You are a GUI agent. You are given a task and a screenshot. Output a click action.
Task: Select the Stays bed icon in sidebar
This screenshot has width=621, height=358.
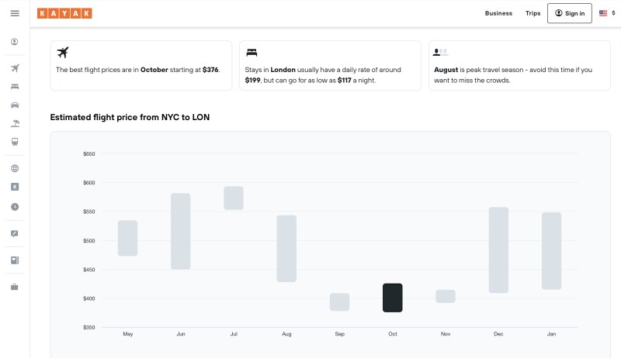15,86
